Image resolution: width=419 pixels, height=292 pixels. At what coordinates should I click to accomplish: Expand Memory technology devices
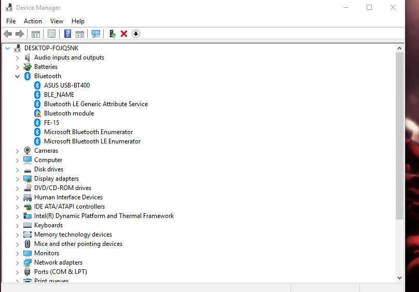tap(17, 235)
